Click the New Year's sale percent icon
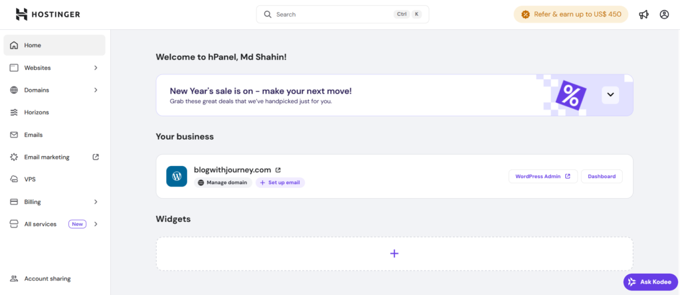680x295 pixels. click(x=570, y=95)
